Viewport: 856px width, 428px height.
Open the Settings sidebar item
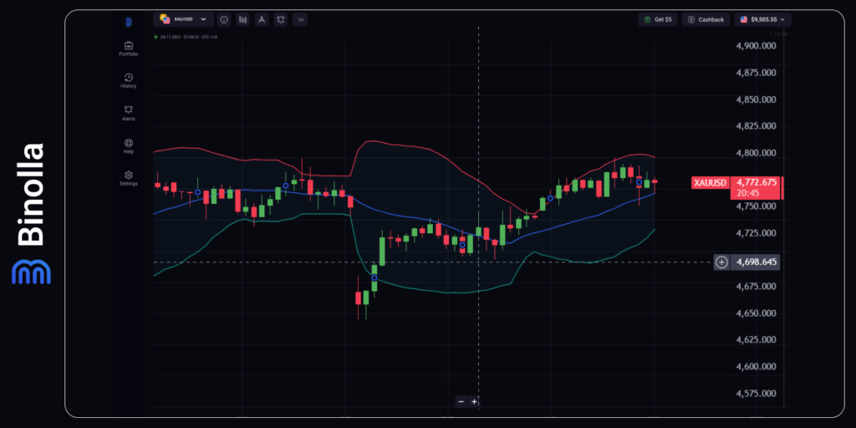tap(128, 178)
